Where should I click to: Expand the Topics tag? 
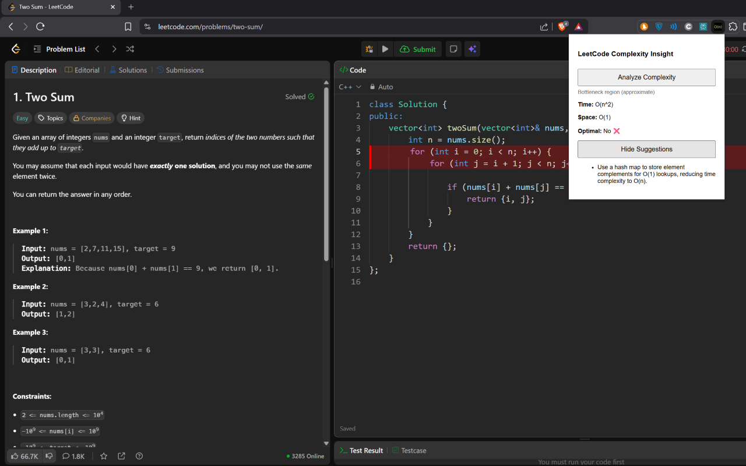(x=50, y=118)
